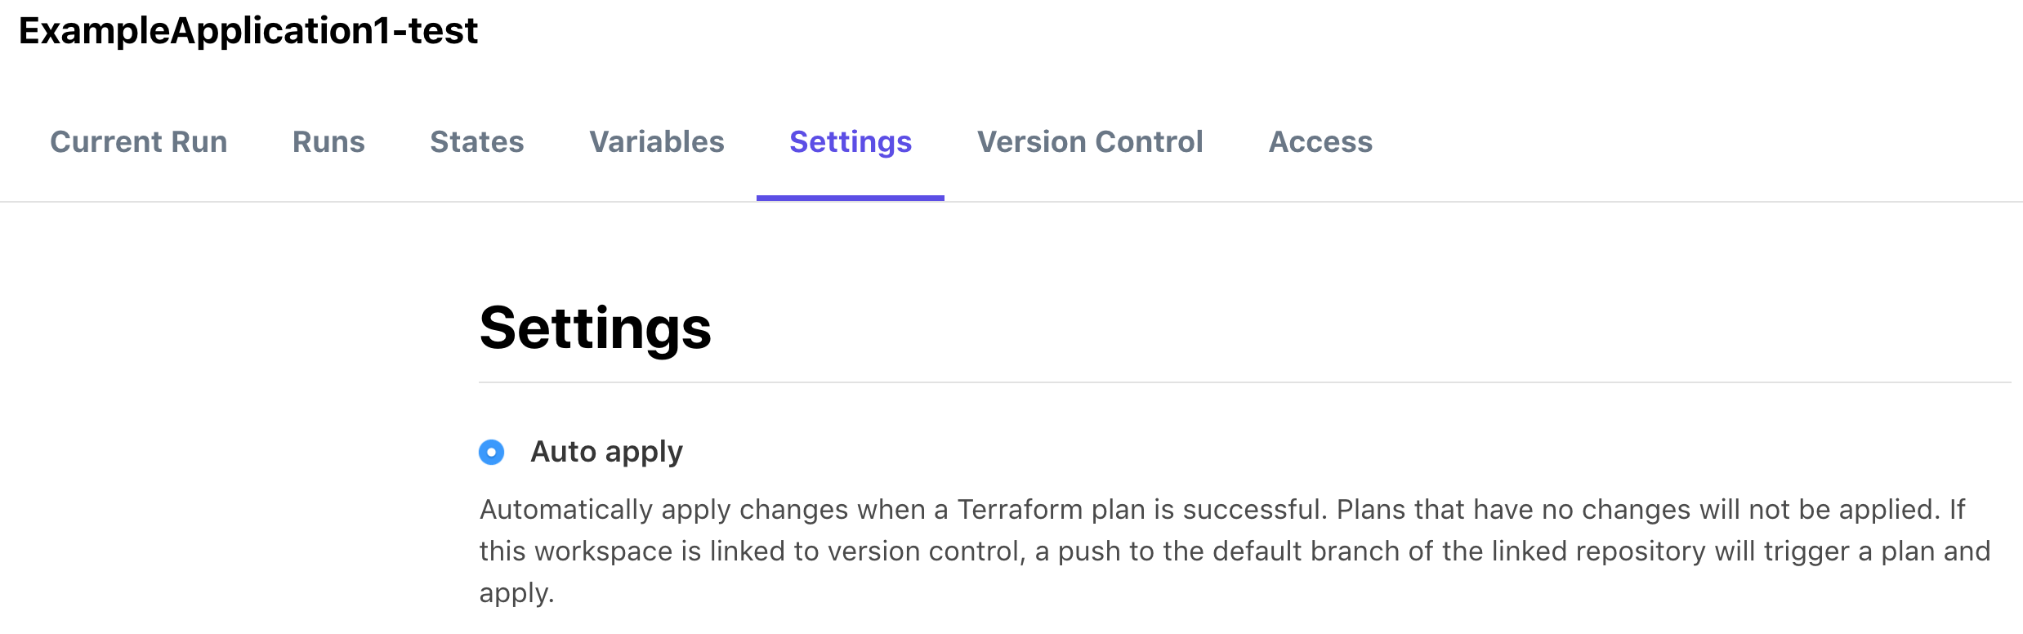Switch to the Access tab

1320,142
